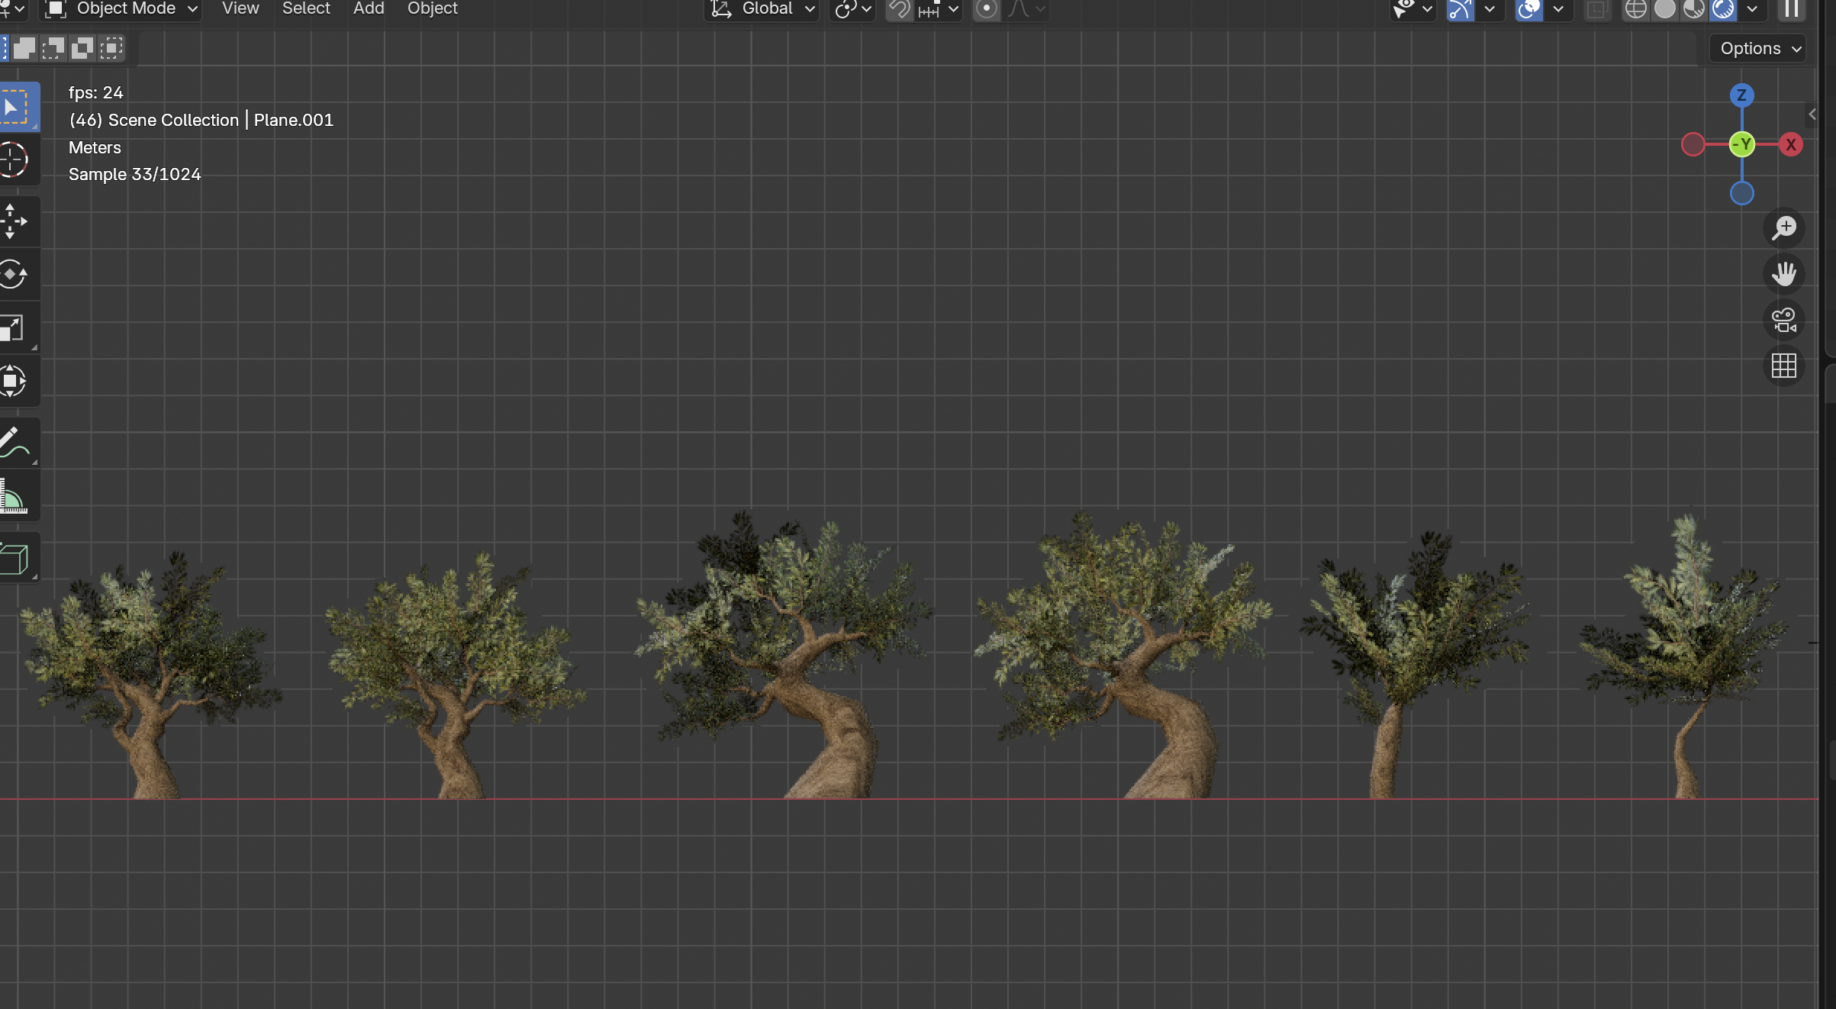1836x1009 pixels.
Task: Toggle snapping magnet in header
Action: tap(900, 9)
